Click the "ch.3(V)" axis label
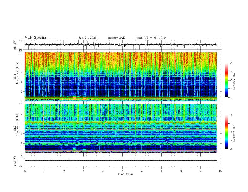The height and width of the screenshot is (192, 248). coord(15,161)
